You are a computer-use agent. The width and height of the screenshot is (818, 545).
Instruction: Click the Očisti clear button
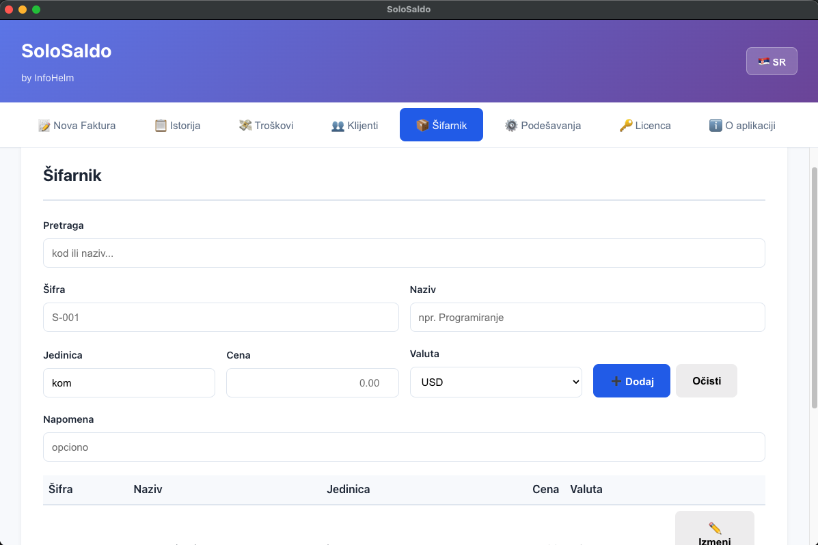706,380
